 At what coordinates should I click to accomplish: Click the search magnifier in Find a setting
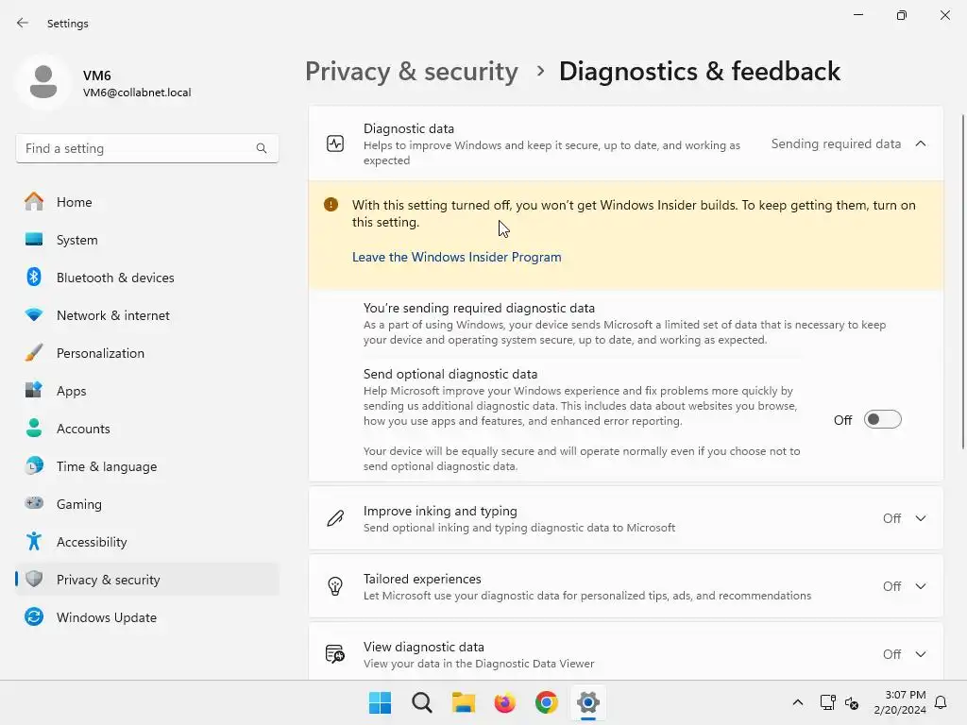coord(262,148)
